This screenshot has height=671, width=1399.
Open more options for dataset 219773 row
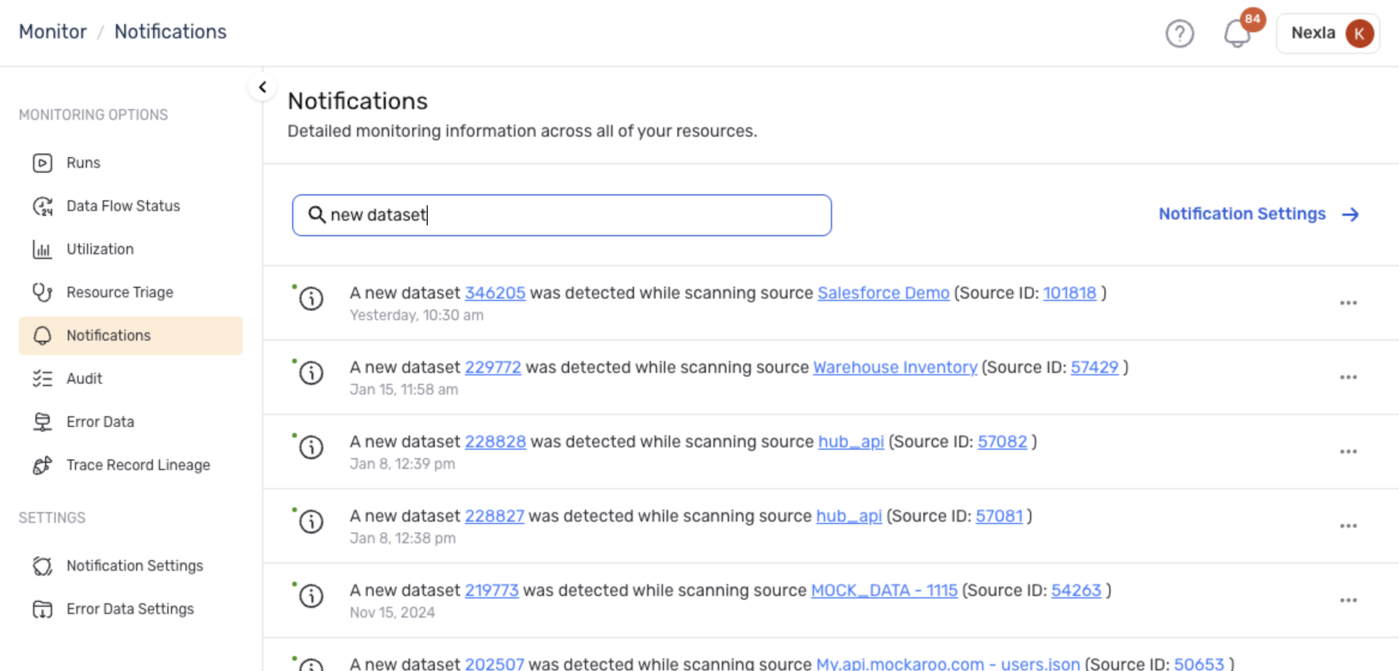click(x=1348, y=600)
